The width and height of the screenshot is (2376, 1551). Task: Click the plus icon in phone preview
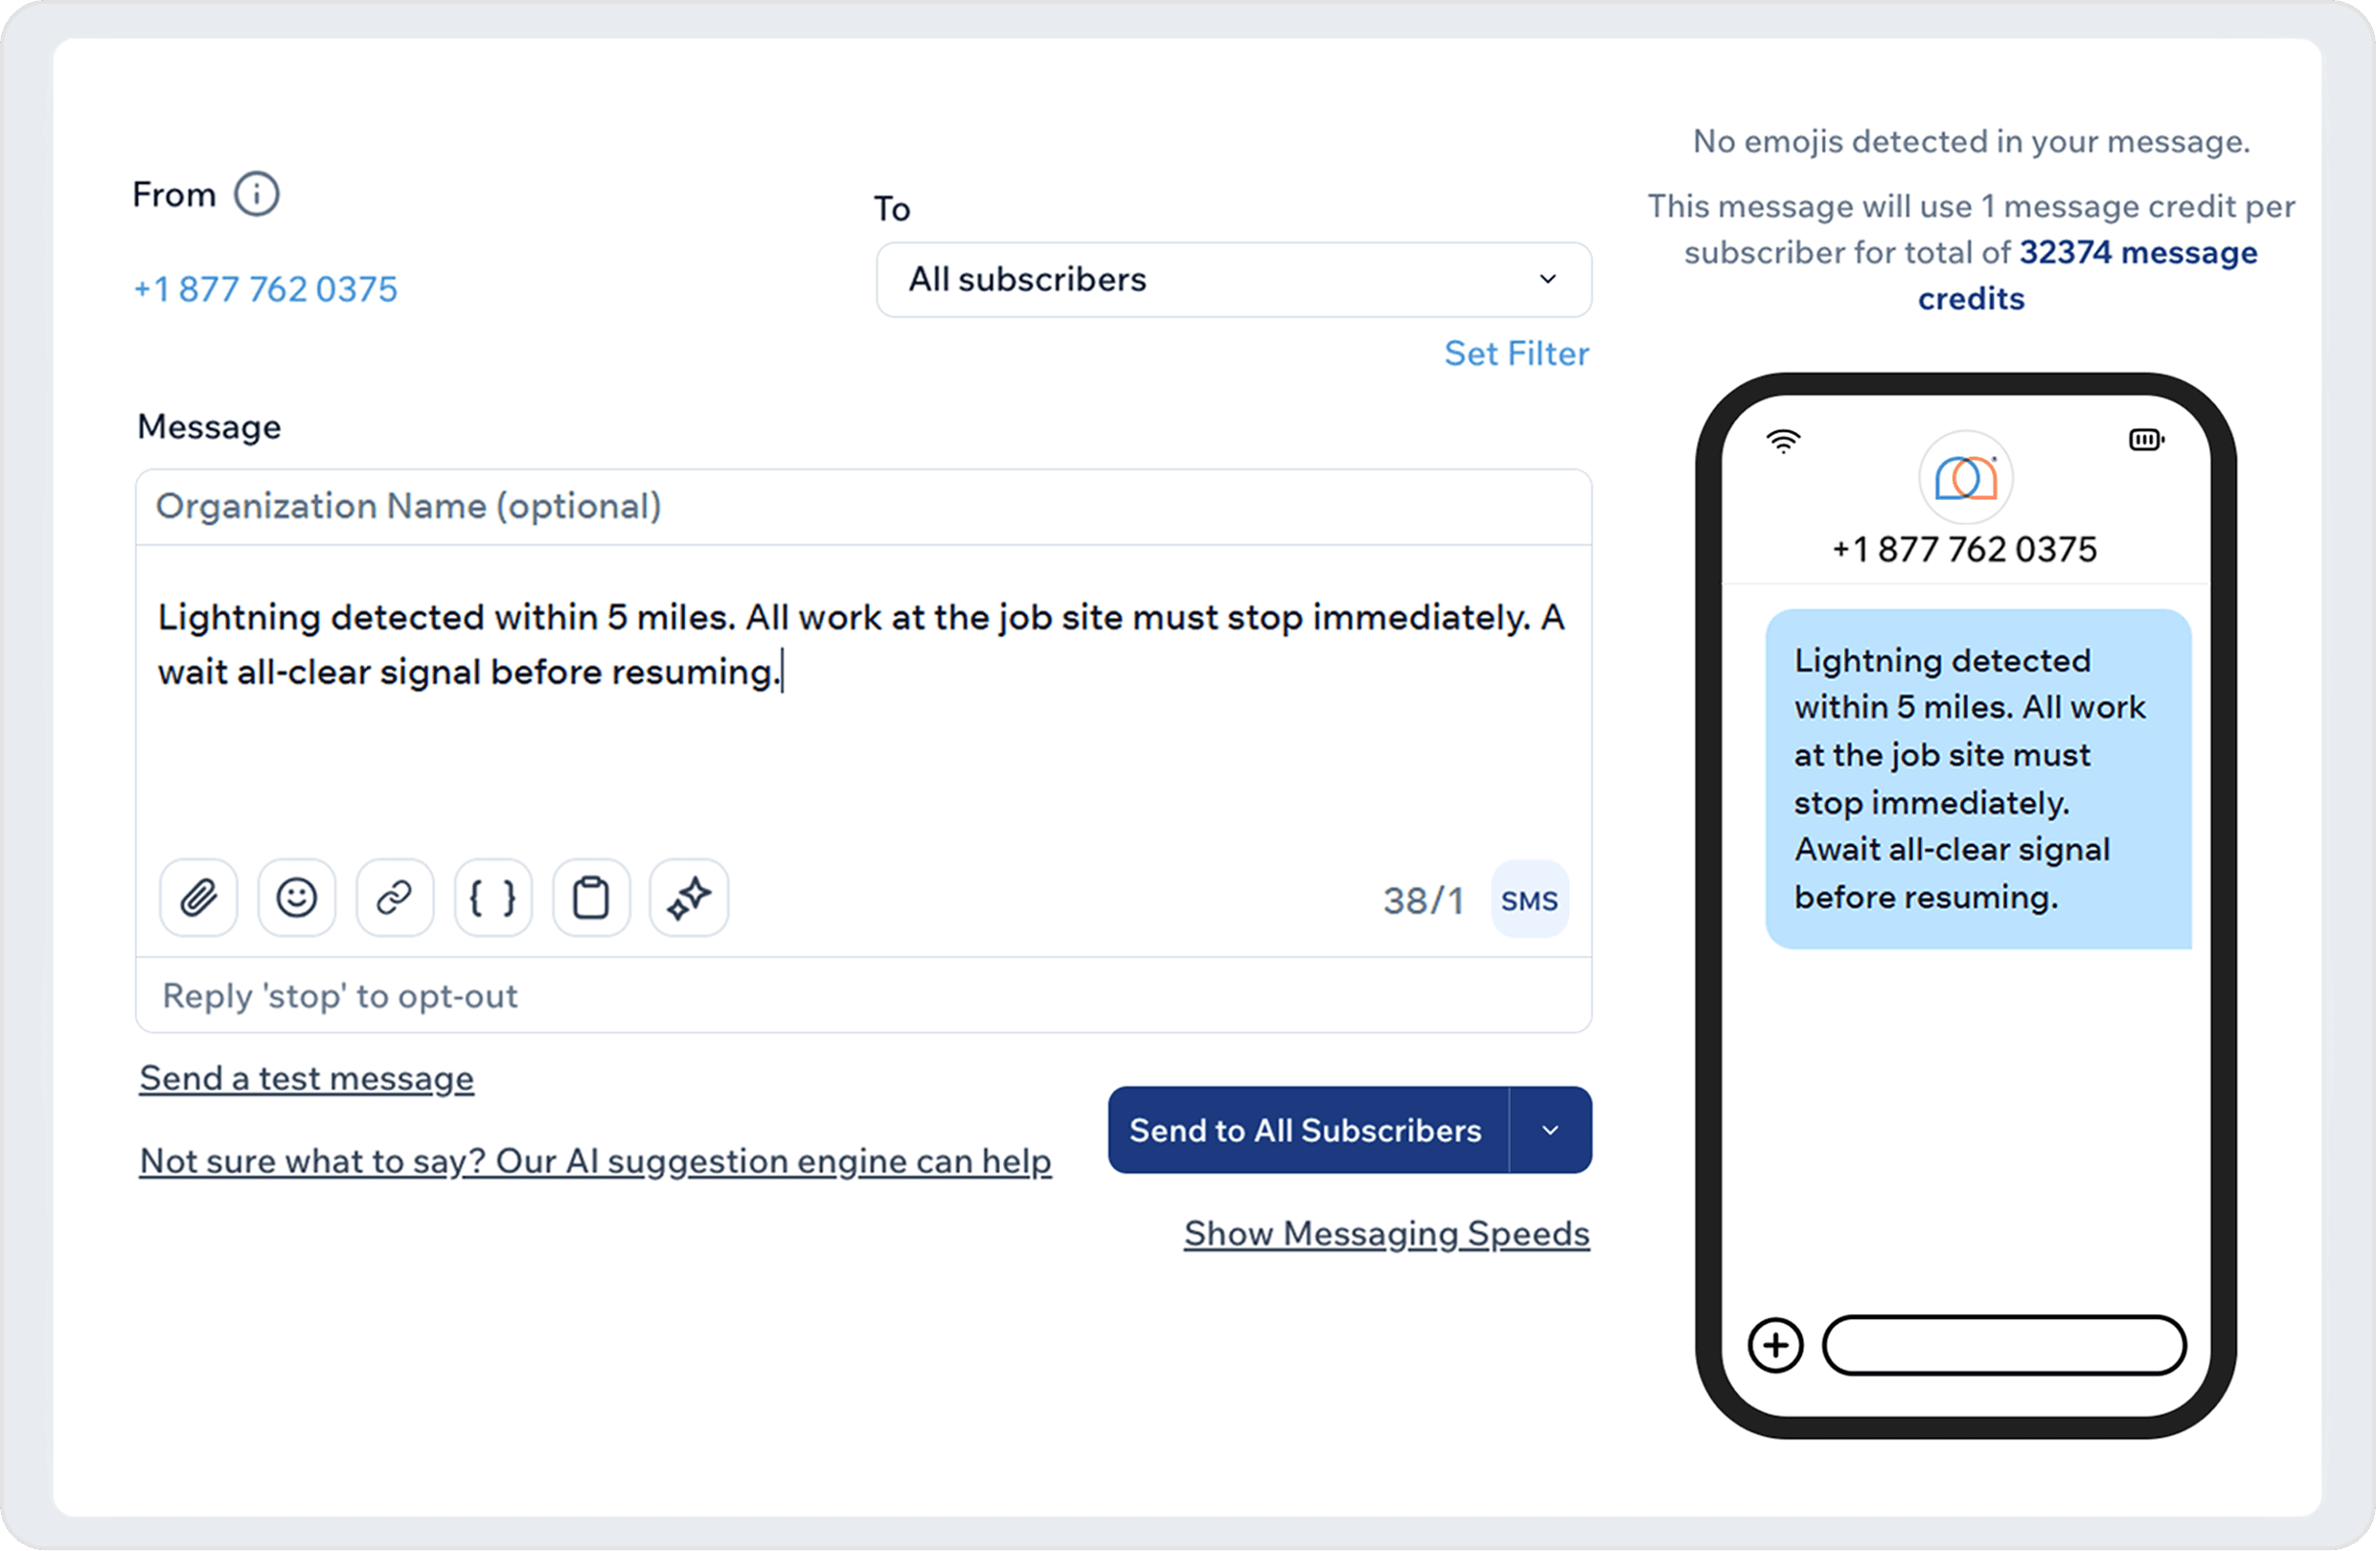click(x=1775, y=1344)
